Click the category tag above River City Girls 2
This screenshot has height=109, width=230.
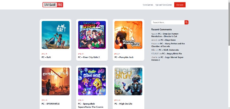point(81,54)
